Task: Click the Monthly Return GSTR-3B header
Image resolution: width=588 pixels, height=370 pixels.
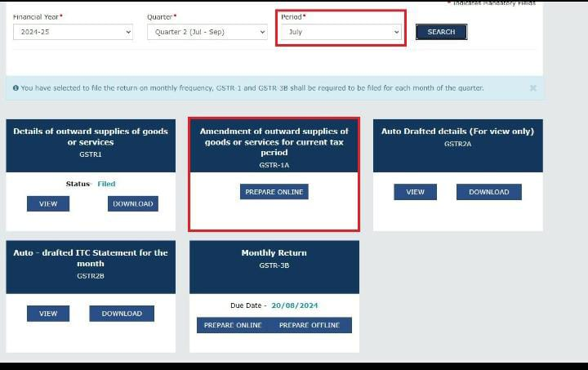Action: (x=274, y=267)
